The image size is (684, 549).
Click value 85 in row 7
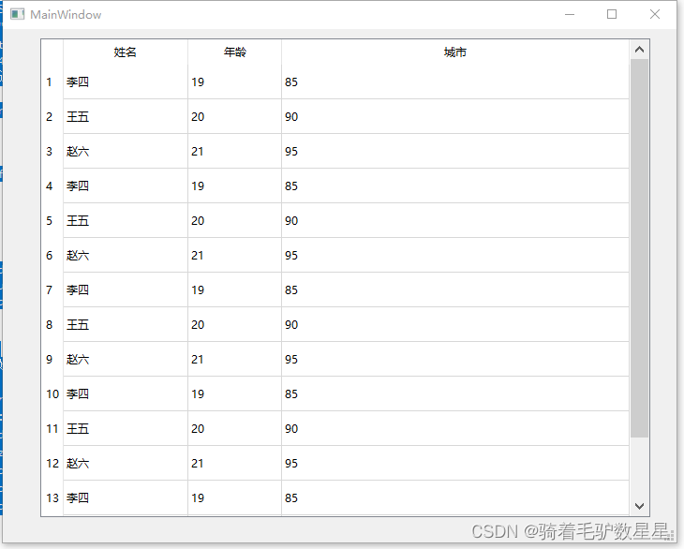point(455,290)
